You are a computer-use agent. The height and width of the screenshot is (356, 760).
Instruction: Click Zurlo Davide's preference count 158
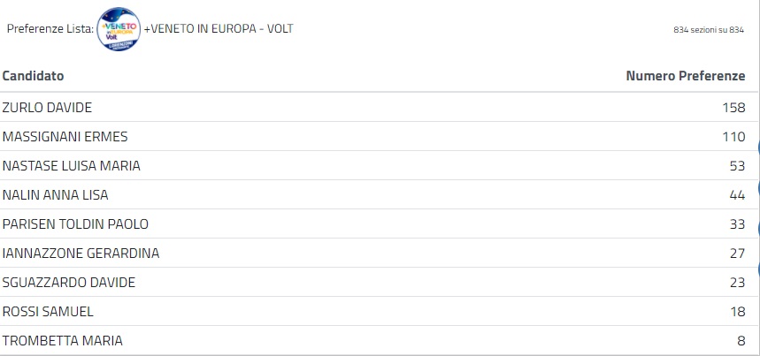pyautogui.click(x=733, y=108)
